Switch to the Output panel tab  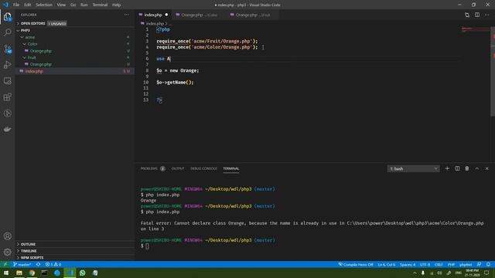[178, 168]
